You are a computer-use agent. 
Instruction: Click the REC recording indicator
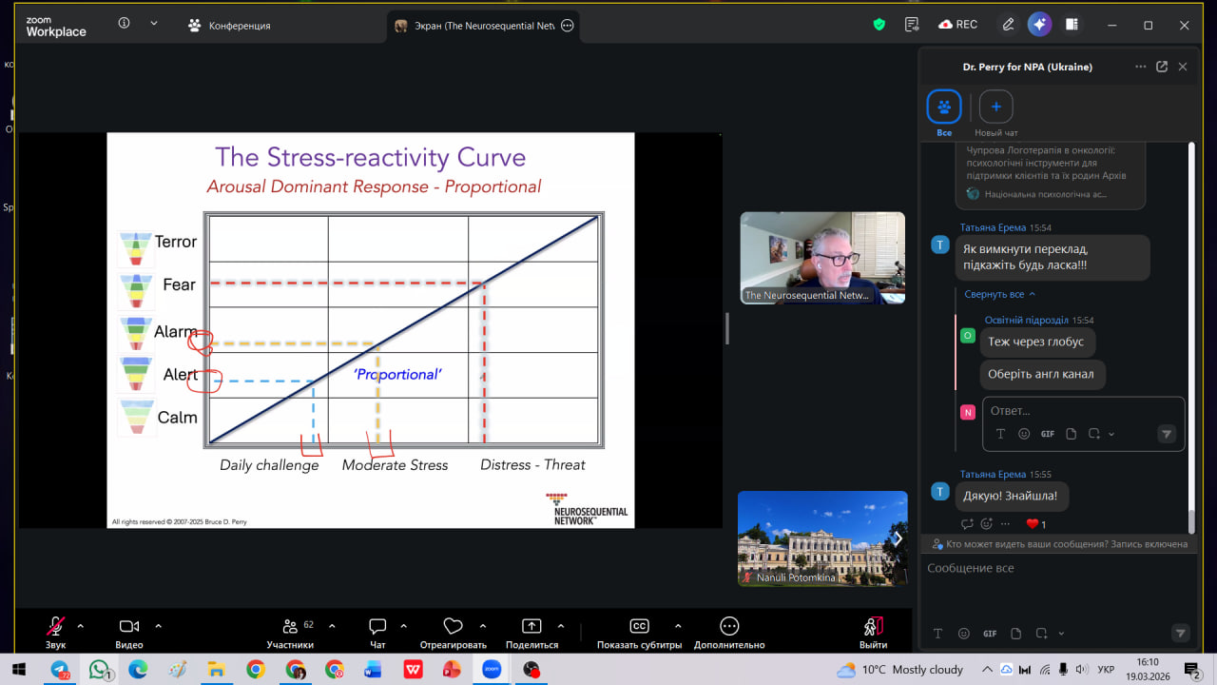pyautogui.click(x=957, y=25)
